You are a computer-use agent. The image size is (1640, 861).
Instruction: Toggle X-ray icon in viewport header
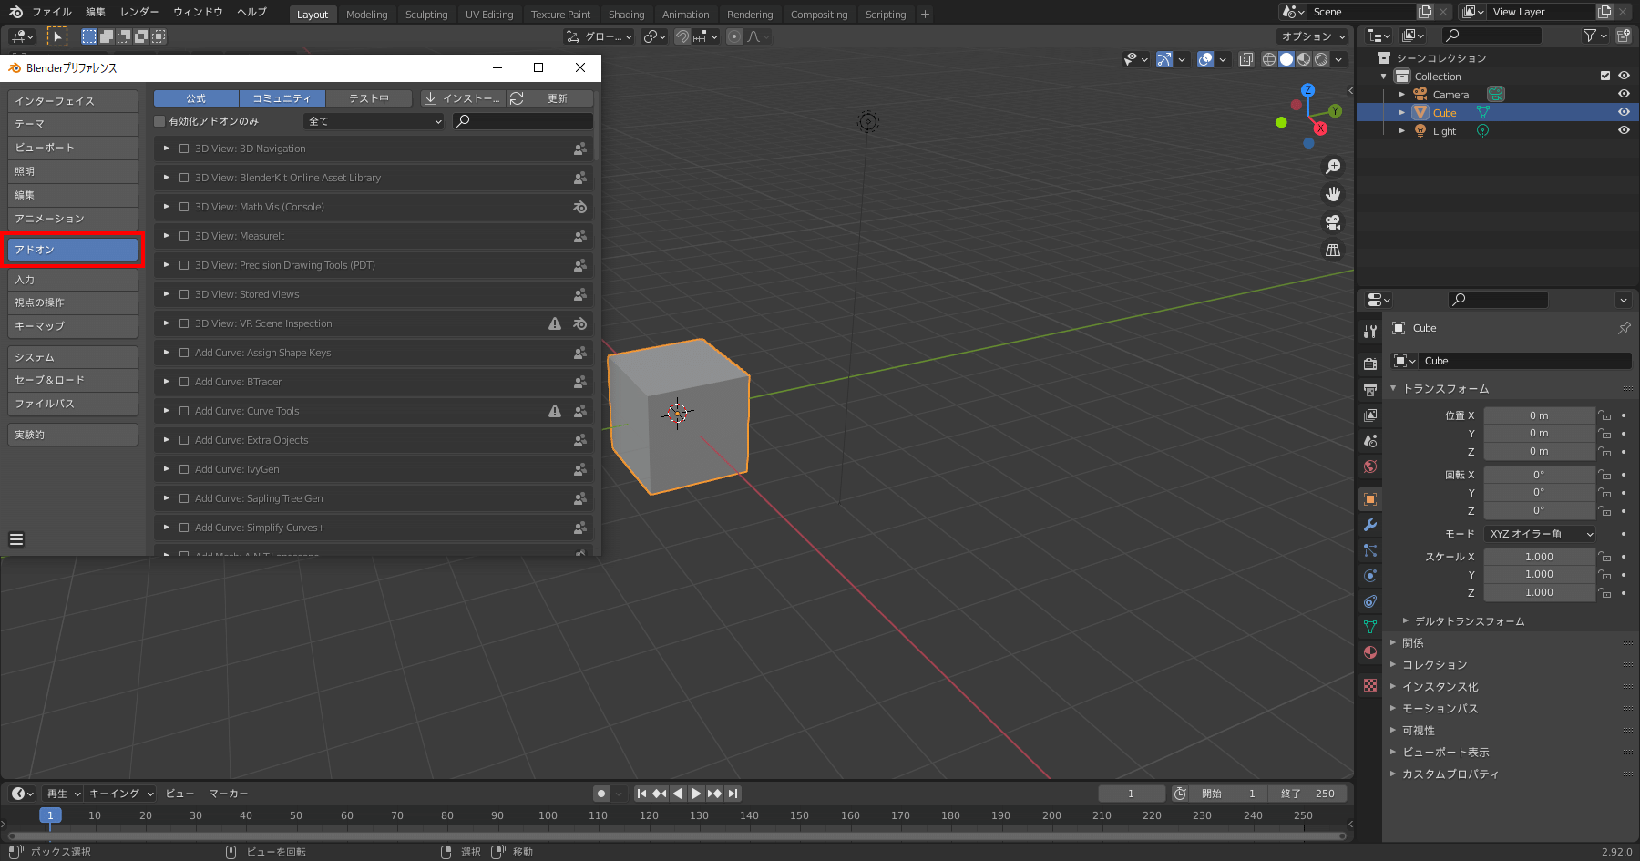1245,59
